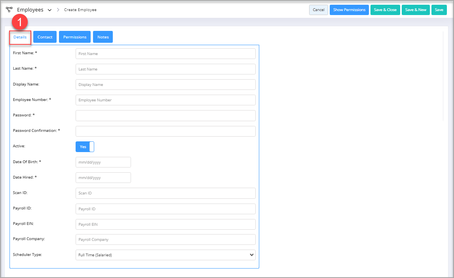Click the Employees hierarchy icon
The image size is (454, 278).
click(9, 10)
